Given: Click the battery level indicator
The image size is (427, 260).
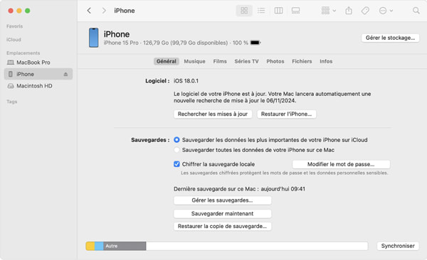Looking at the screenshot, I should (255, 43).
